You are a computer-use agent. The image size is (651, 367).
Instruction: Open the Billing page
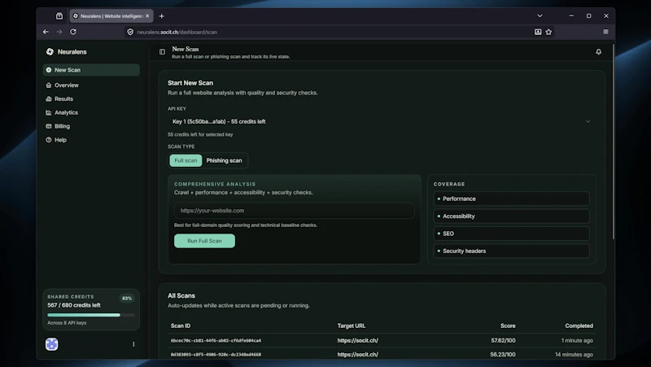62,126
